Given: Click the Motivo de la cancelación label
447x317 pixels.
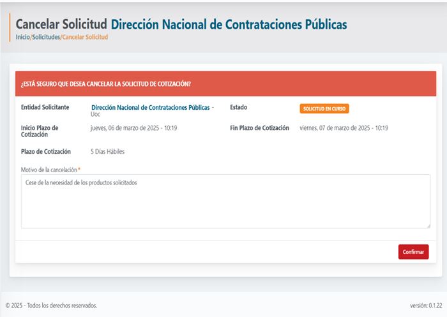Looking at the screenshot, I should (49, 170).
